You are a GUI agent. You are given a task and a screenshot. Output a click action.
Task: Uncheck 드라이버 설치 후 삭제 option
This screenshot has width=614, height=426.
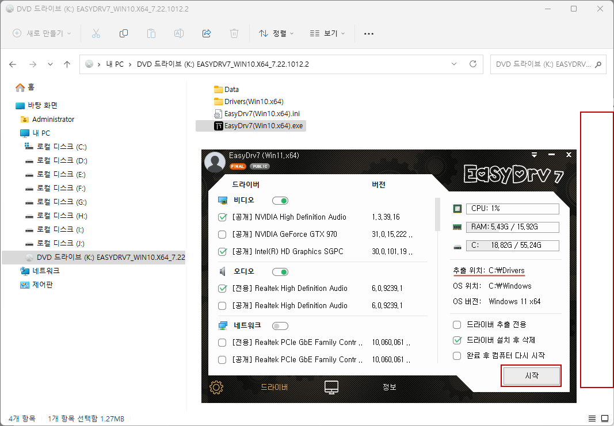(456, 340)
